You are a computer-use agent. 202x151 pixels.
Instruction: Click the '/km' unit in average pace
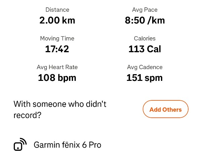coord(156,20)
